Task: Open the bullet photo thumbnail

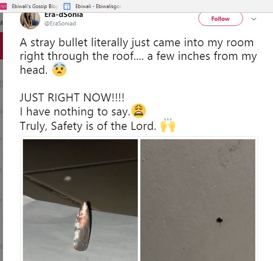Action: click(80, 200)
